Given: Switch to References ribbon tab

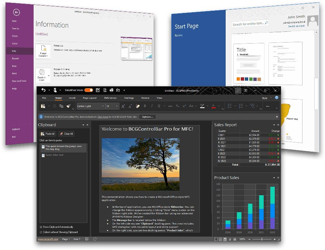Looking at the screenshot, I should 110,98.
